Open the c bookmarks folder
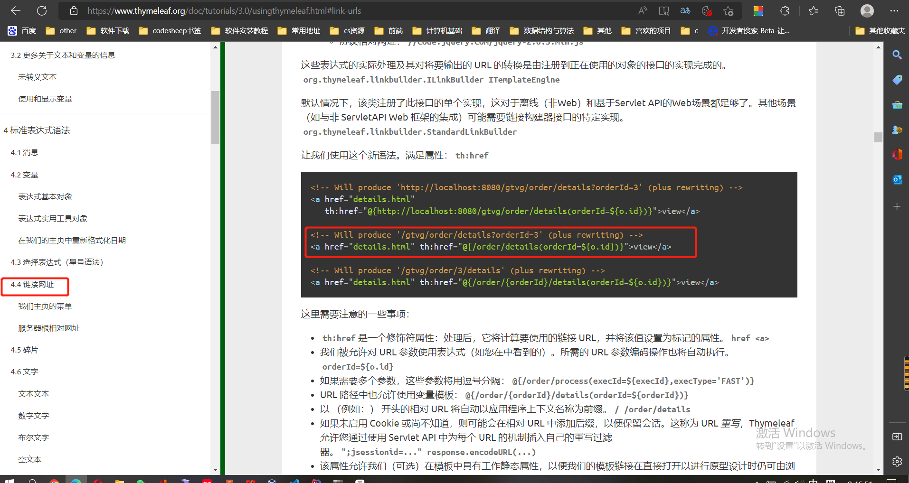This screenshot has width=909, height=483. [x=690, y=31]
